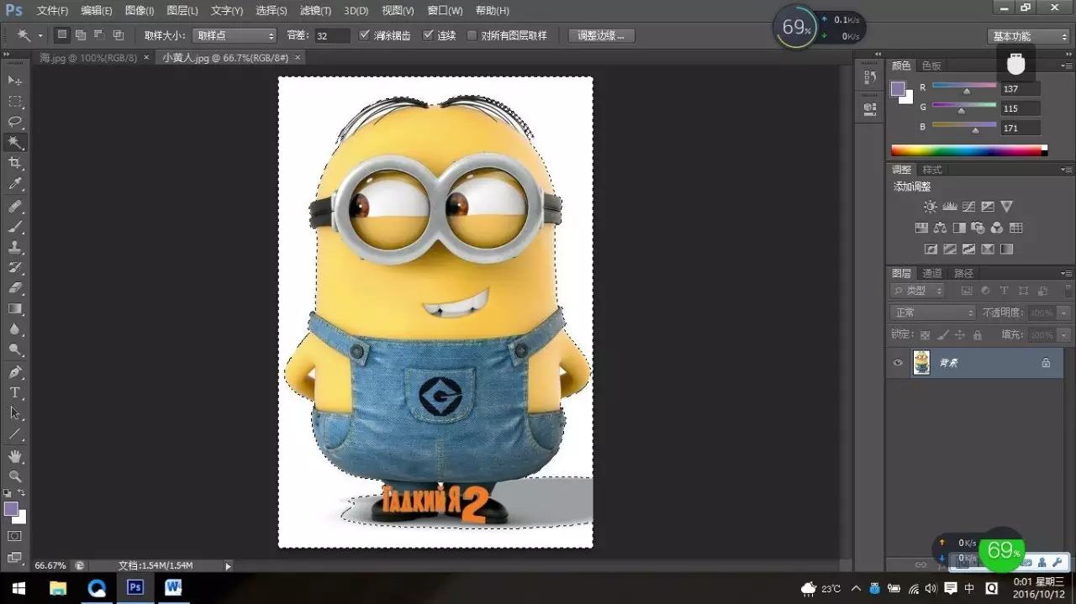The image size is (1076, 604).
Task: Enable 对所有图层取样 checkbox
Action: [472, 35]
